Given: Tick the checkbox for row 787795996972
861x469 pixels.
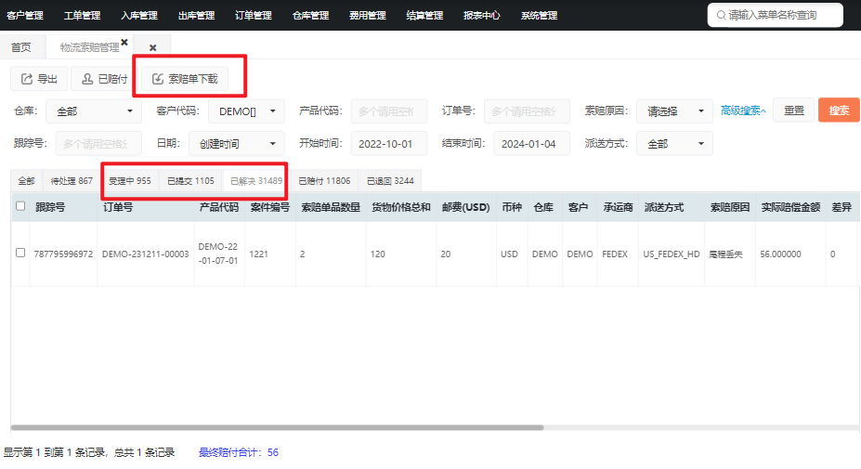Looking at the screenshot, I should point(20,254).
